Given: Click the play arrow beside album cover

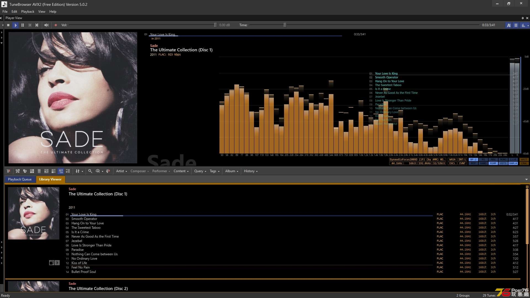Looking at the screenshot, I should (57, 263).
